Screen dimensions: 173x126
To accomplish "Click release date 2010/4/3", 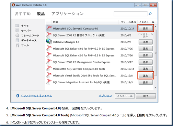I will 126,35.
